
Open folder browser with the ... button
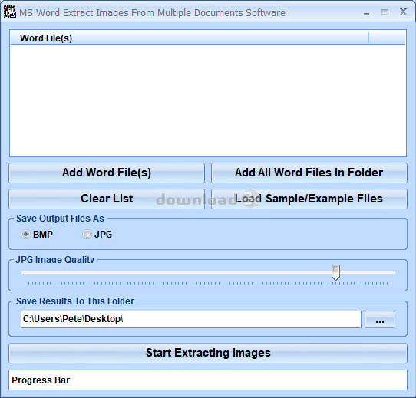coord(380,320)
